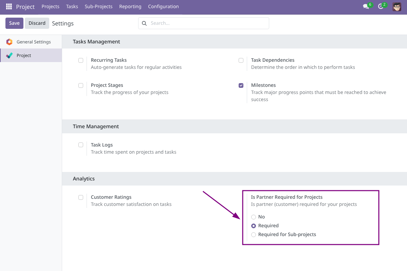Click the user avatar picture
Image resolution: width=407 pixels, height=271 pixels.
coord(396,6)
